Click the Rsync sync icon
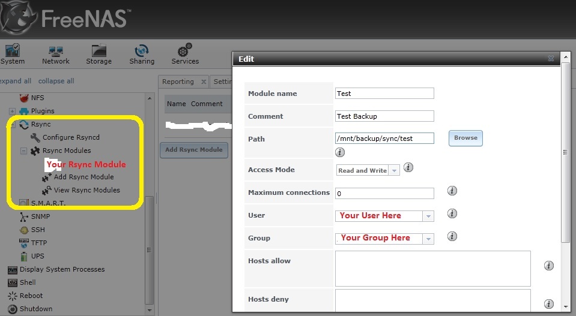The height and width of the screenshot is (316, 576). (24, 124)
